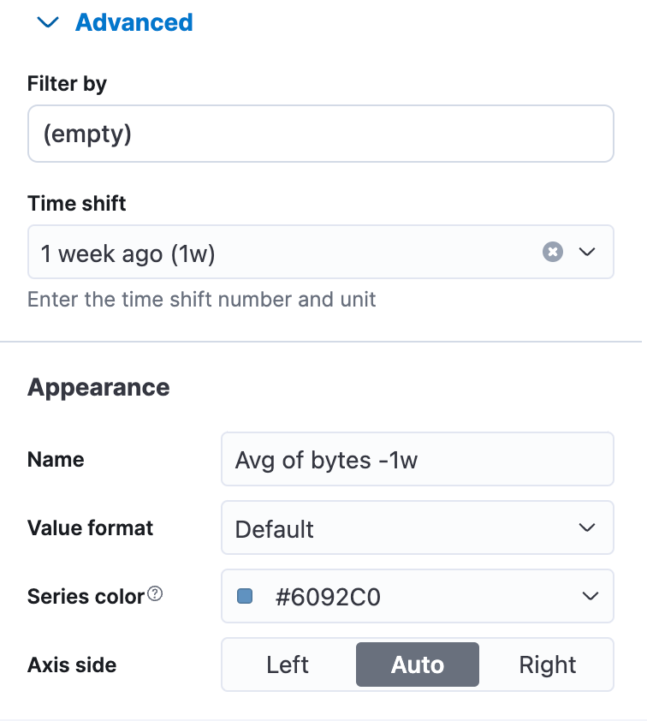Click the Advanced section title link
This screenshot has width=647, height=721.
click(134, 22)
